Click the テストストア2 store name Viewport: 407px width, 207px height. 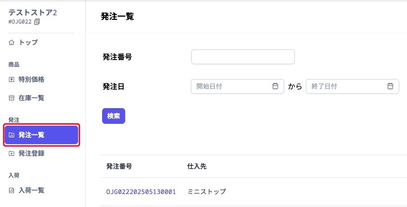pyautogui.click(x=33, y=12)
